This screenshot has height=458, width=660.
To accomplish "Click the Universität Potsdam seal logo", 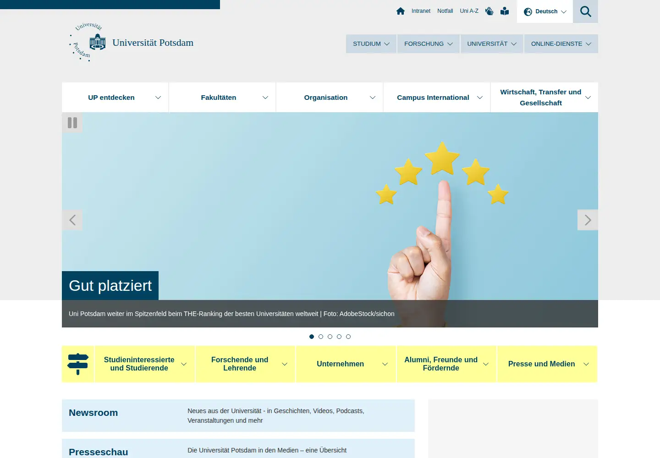I will (88, 42).
